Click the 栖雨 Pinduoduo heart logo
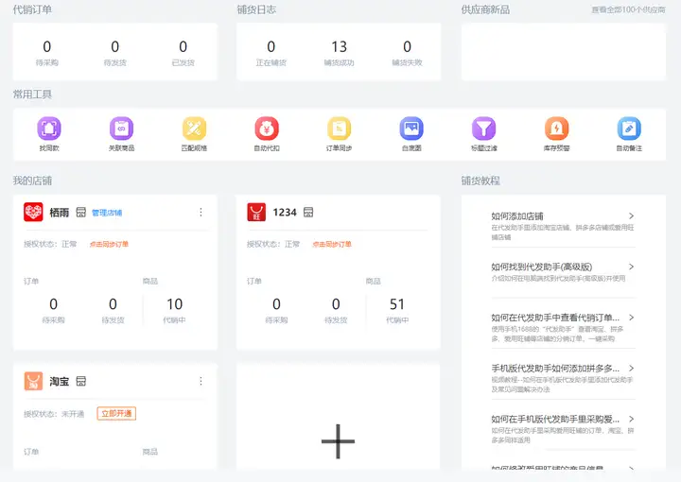The height and width of the screenshot is (482, 681). click(x=33, y=212)
